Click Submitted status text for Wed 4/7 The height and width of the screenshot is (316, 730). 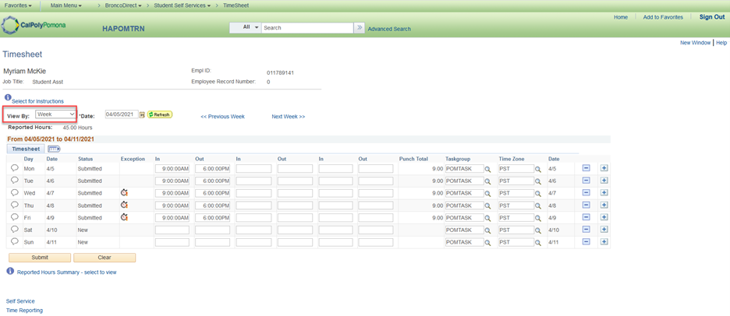[90, 193]
